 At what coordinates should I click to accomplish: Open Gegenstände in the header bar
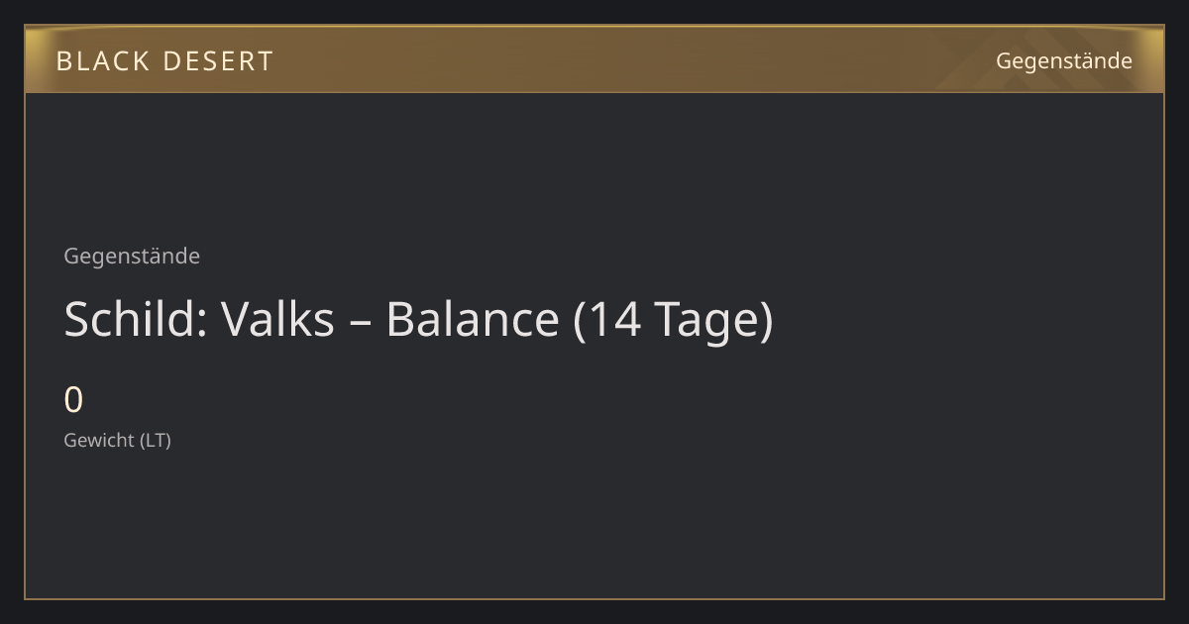[x=1063, y=61]
